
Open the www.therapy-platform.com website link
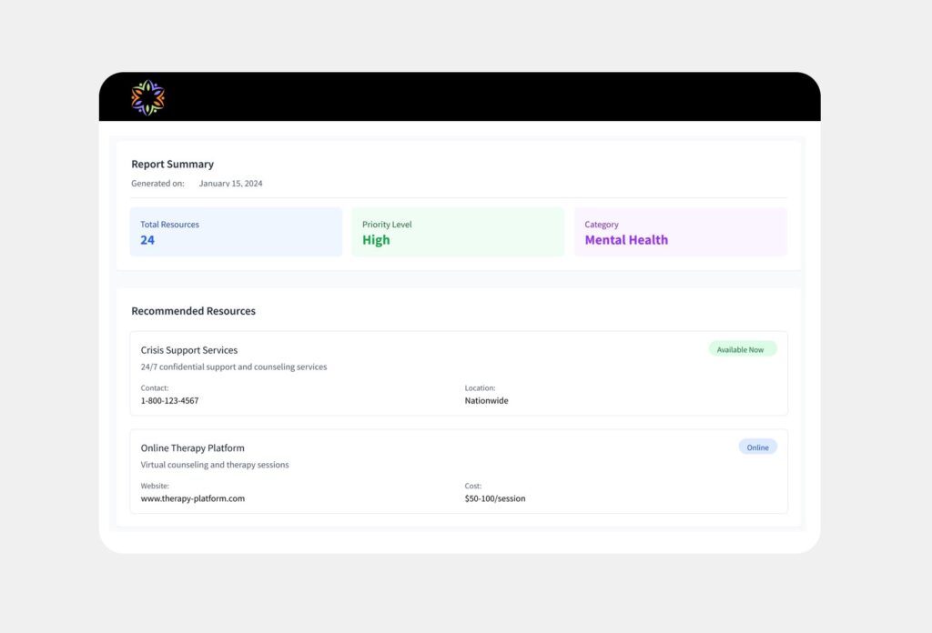click(x=193, y=498)
